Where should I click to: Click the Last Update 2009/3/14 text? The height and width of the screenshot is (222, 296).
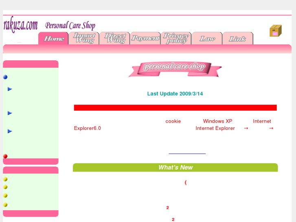[175, 94]
